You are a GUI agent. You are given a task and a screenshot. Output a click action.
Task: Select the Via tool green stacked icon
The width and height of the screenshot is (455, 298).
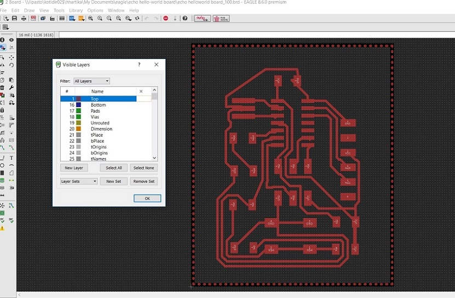click(2, 180)
